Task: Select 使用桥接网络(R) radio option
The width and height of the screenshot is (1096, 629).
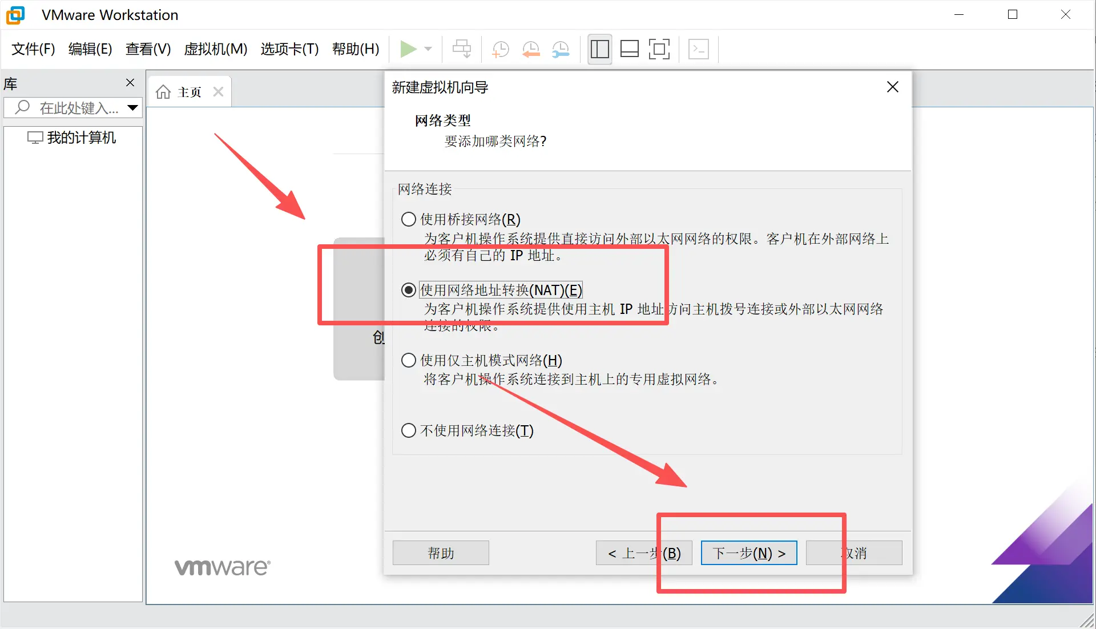Action: point(409,219)
